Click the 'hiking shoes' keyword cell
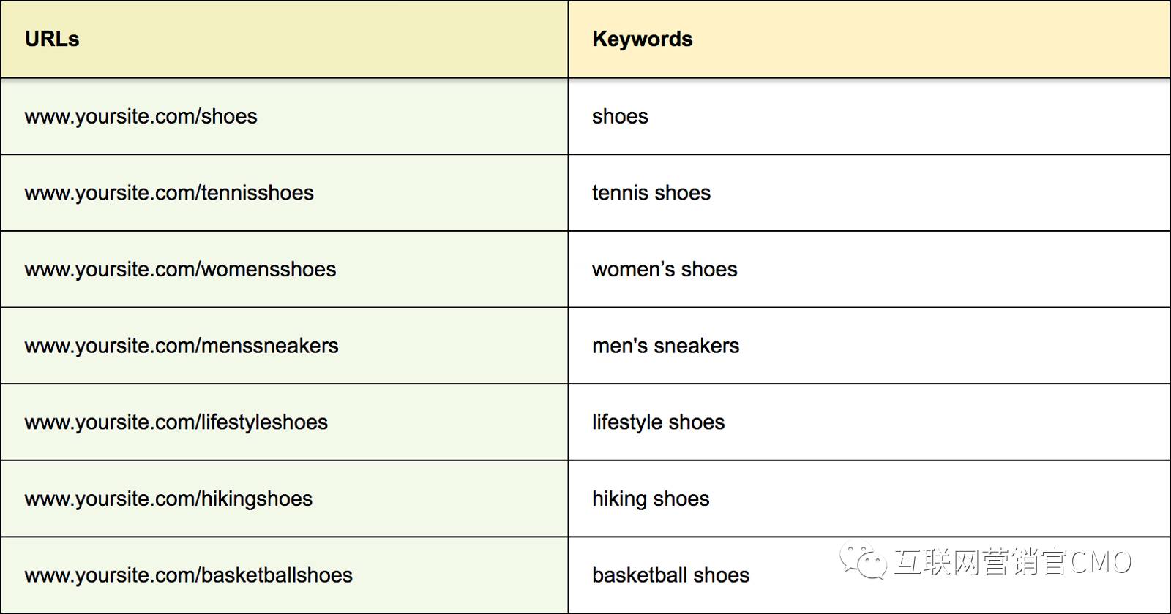The width and height of the screenshot is (1171, 614). [x=869, y=499]
